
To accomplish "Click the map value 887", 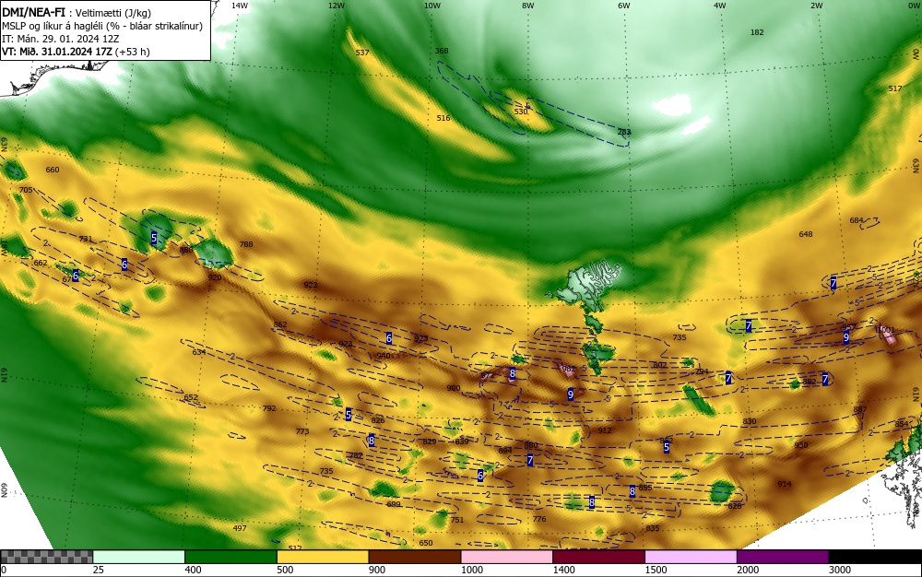I will (x=860, y=409).
